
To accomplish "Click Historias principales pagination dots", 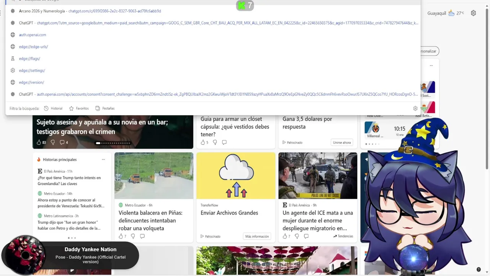I will click(x=72, y=238).
